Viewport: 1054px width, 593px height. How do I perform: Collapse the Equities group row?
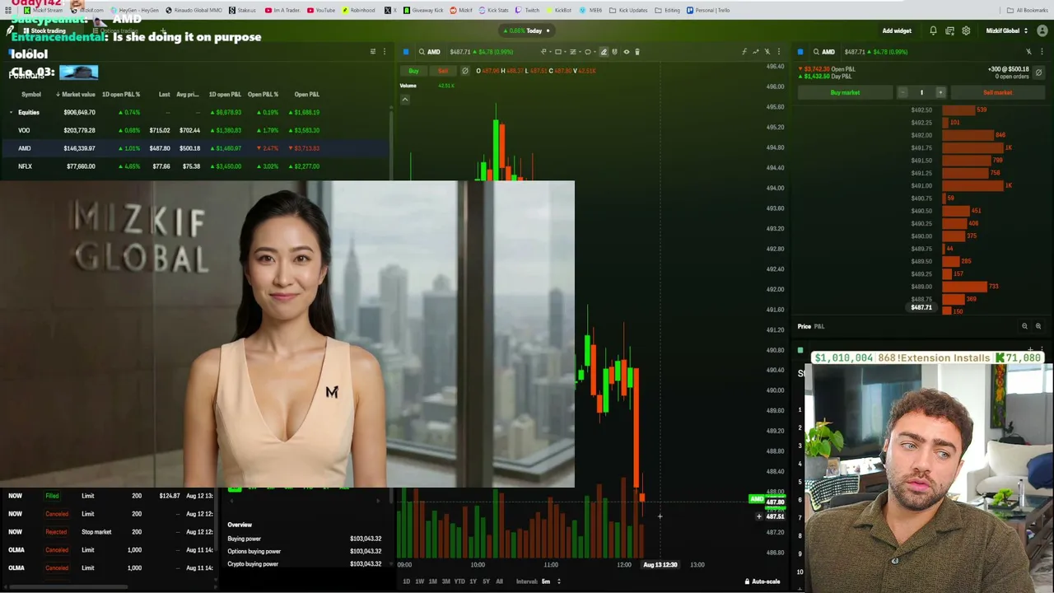(12, 112)
